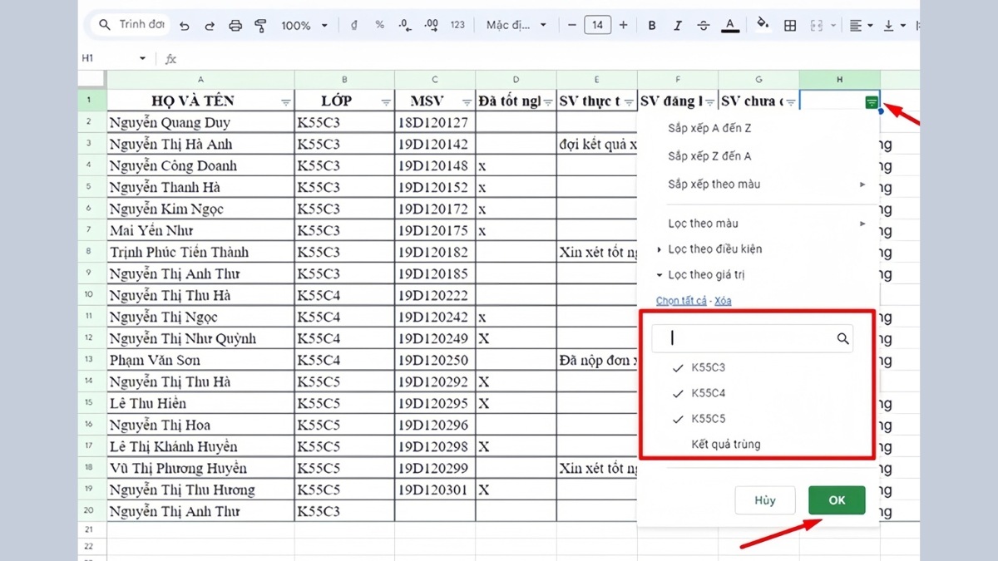
Task: Open the filter on HỌ VÀ TÊN column
Action: point(286,101)
